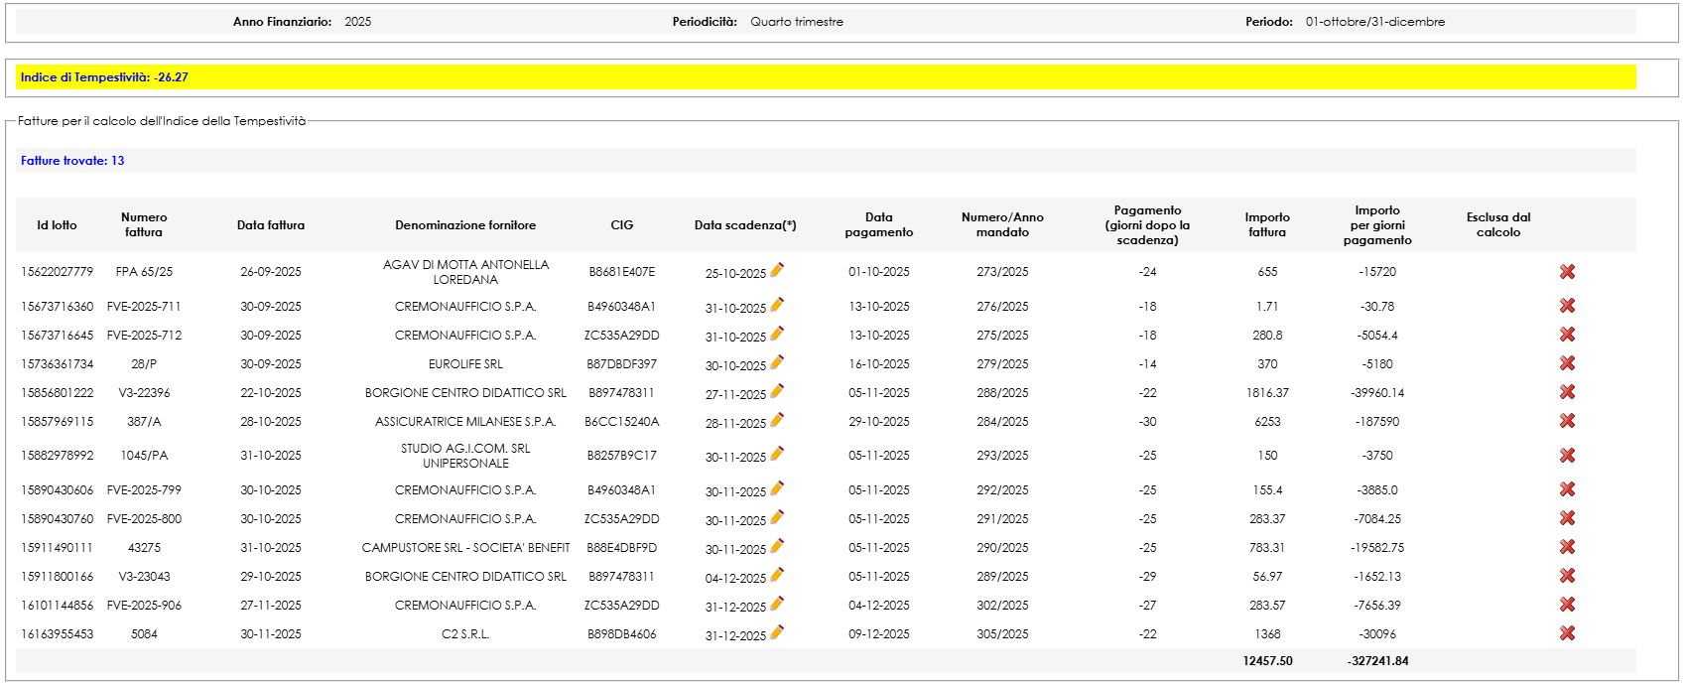Click pencil icon in EUROLIFE SRL row
Image resolution: width=1683 pixels, height=685 pixels.
coord(777,362)
